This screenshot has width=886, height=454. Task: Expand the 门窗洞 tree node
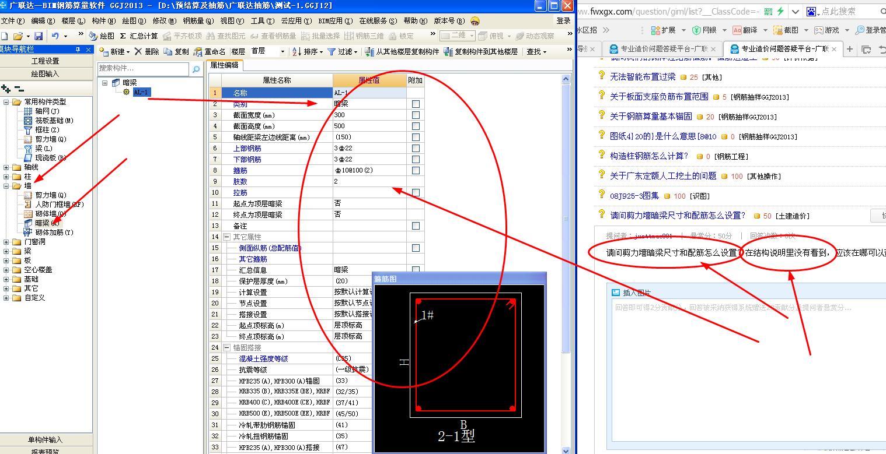6,242
